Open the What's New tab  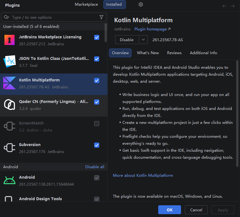148,53
